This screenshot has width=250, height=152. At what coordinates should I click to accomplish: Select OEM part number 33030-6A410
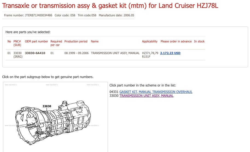tap(35, 53)
